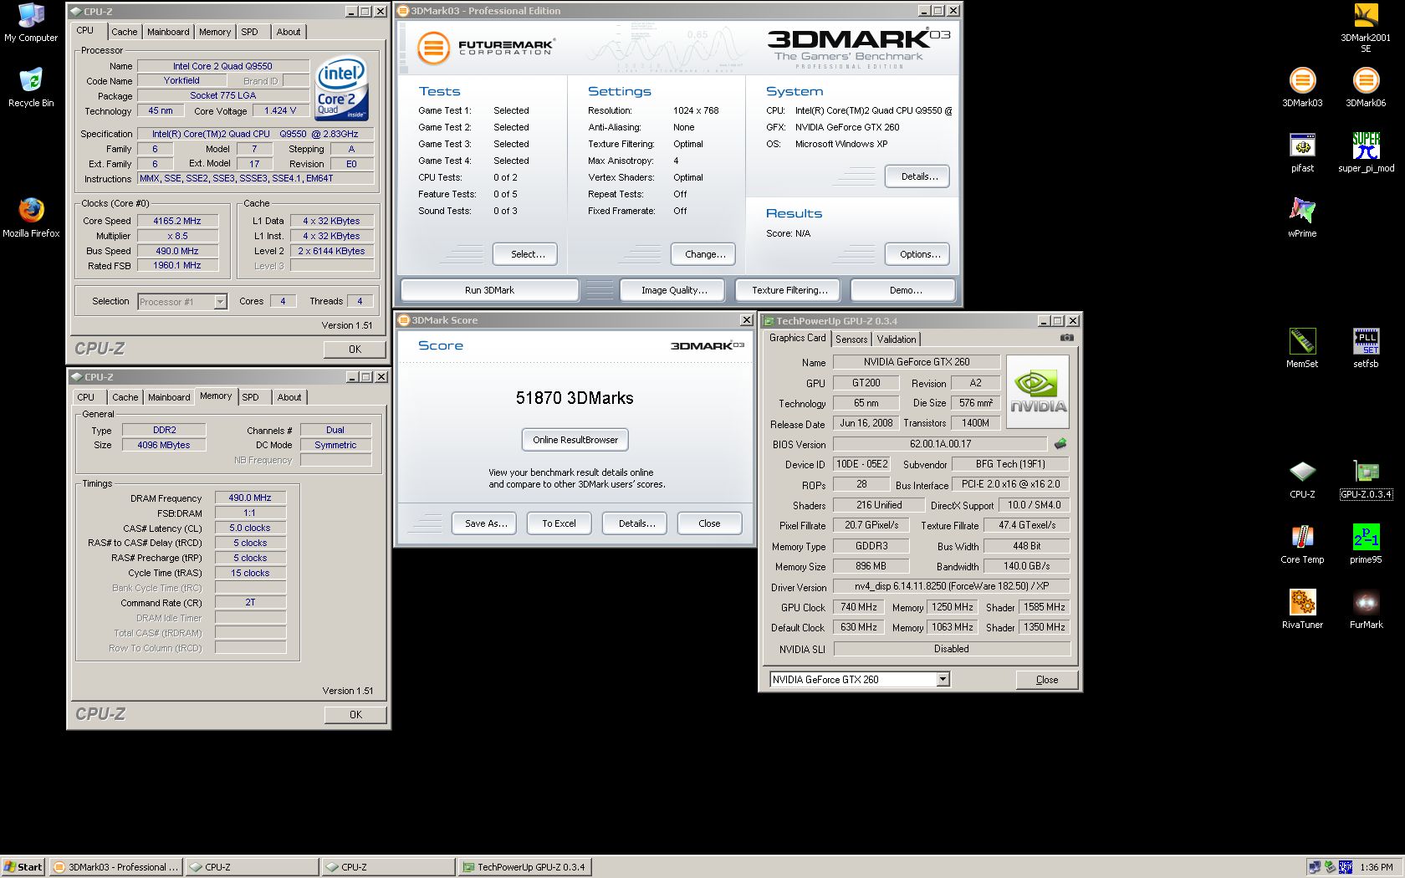Launch the Core Temp desktop icon
The image size is (1405, 878).
[x=1302, y=544]
